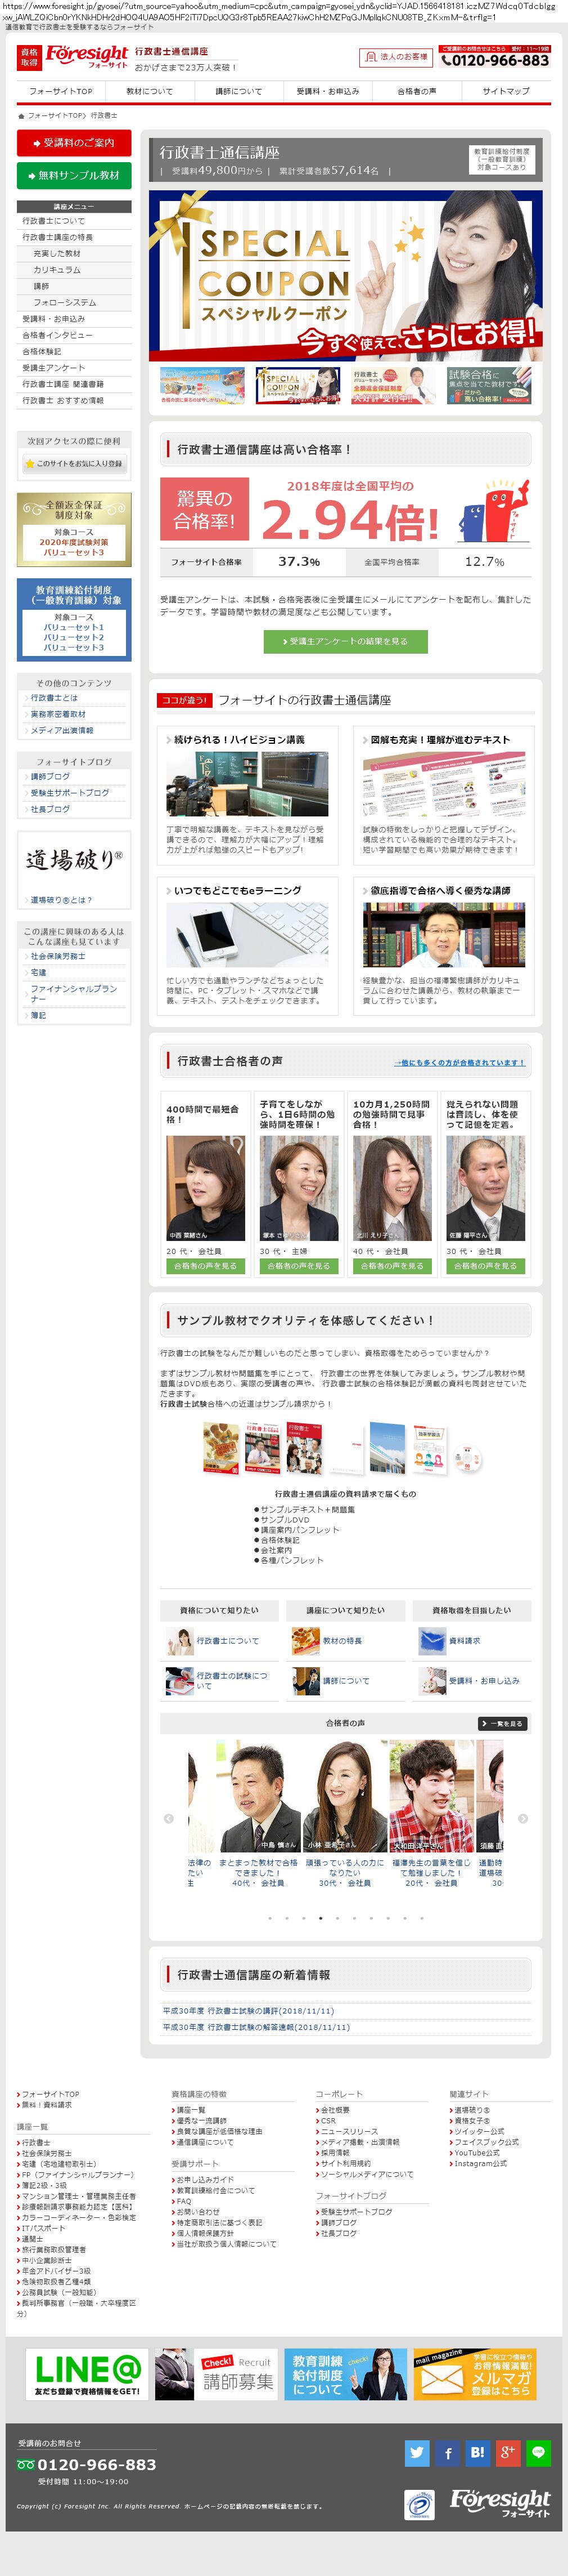This screenshot has height=2576, width=568.
Task: Open 教材について in navigation bar
Action: (x=148, y=91)
